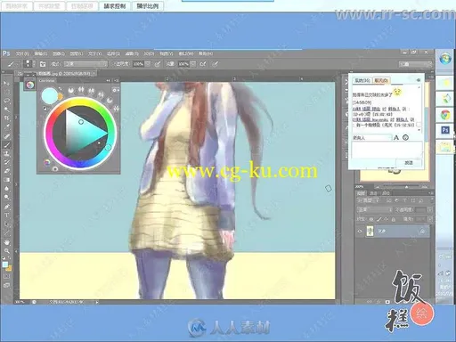The height and width of the screenshot is (342, 456).
Task: Click the Quick Mask mode icon
Action: pos(6,276)
